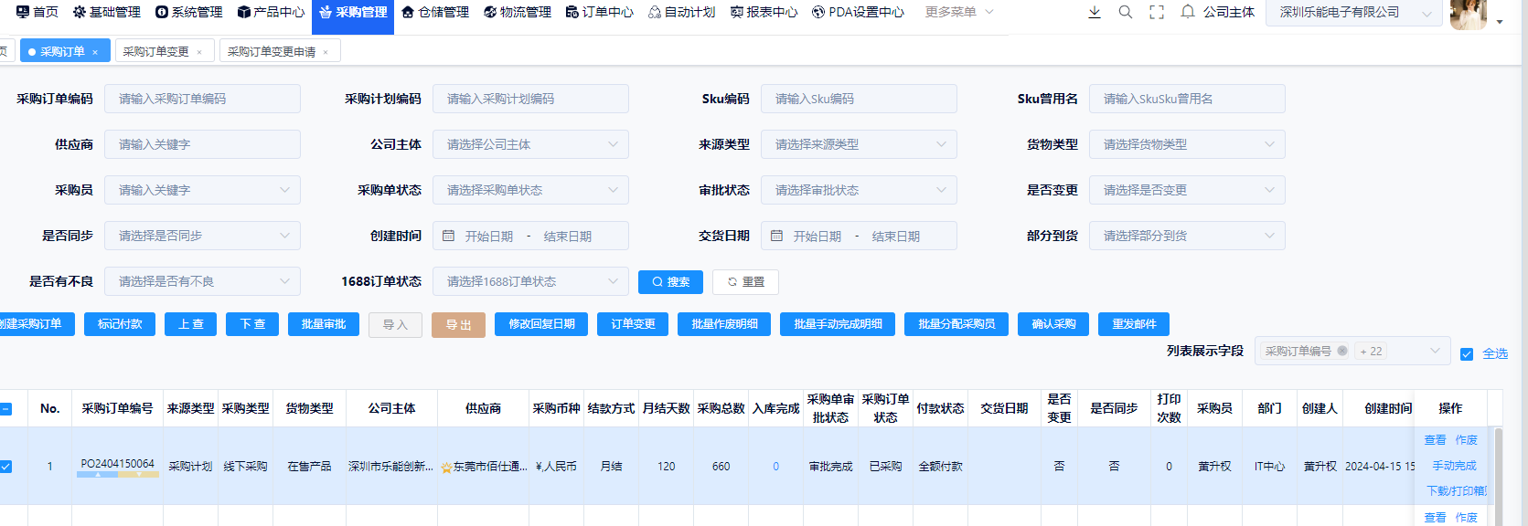Open 报表中心 menu
The image size is (1528, 526).
pos(764,12)
